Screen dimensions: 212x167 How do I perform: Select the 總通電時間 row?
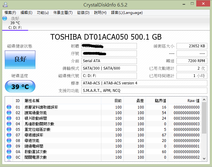point(103,146)
